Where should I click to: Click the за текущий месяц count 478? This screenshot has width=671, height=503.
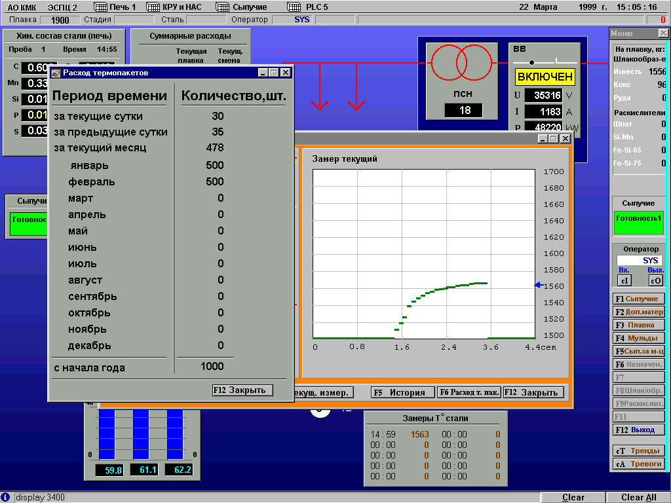pos(215,147)
